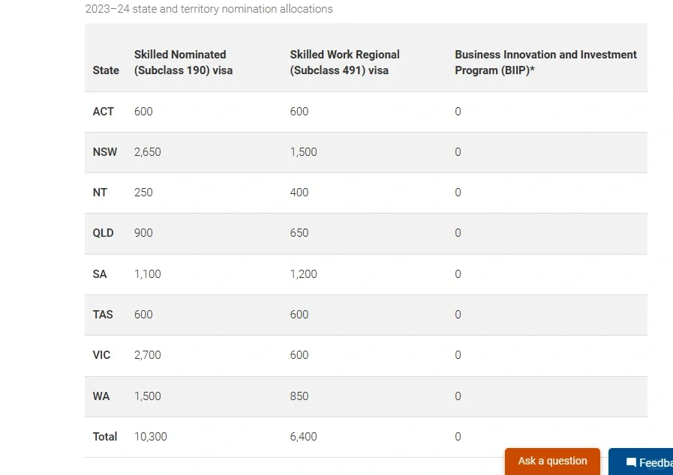Click NT Subclass 491 value 400

tap(299, 193)
